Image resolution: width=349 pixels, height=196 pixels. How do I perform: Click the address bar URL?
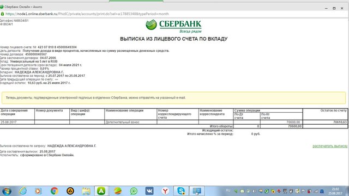(x=87, y=14)
